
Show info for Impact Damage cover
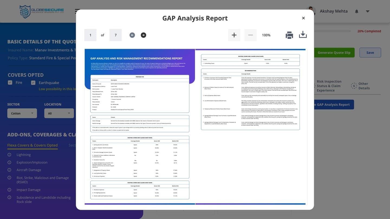pos(9,190)
